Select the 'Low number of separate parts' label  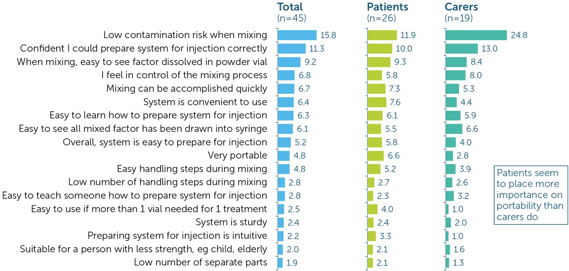click(x=200, y=263)
